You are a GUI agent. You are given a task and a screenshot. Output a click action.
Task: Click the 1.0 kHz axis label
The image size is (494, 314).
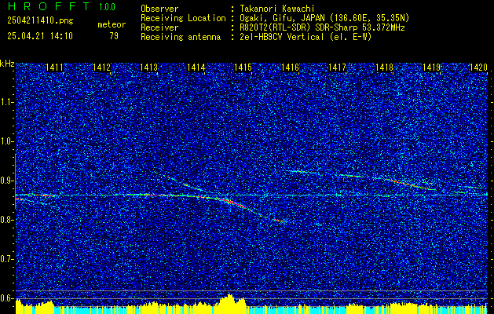(x=7, y=141)
